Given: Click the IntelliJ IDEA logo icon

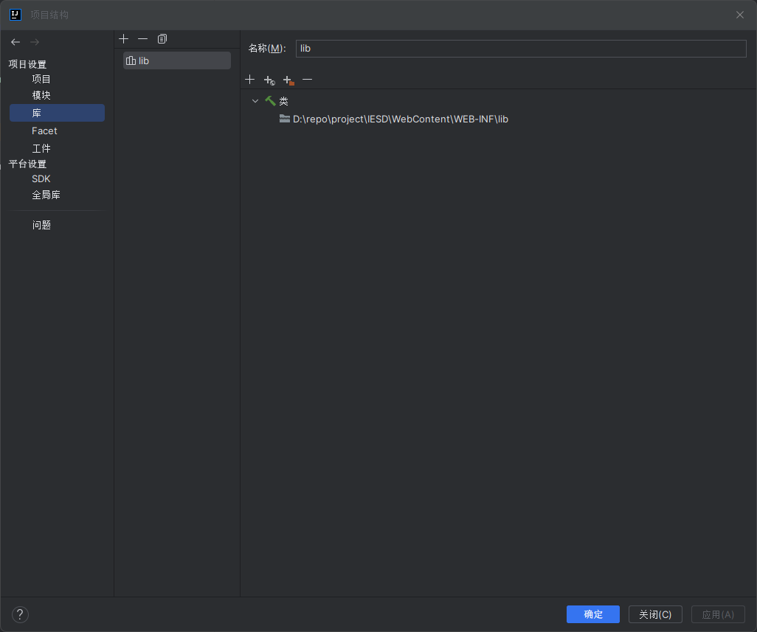Looking at the screenshot, I should pos(15,15).
